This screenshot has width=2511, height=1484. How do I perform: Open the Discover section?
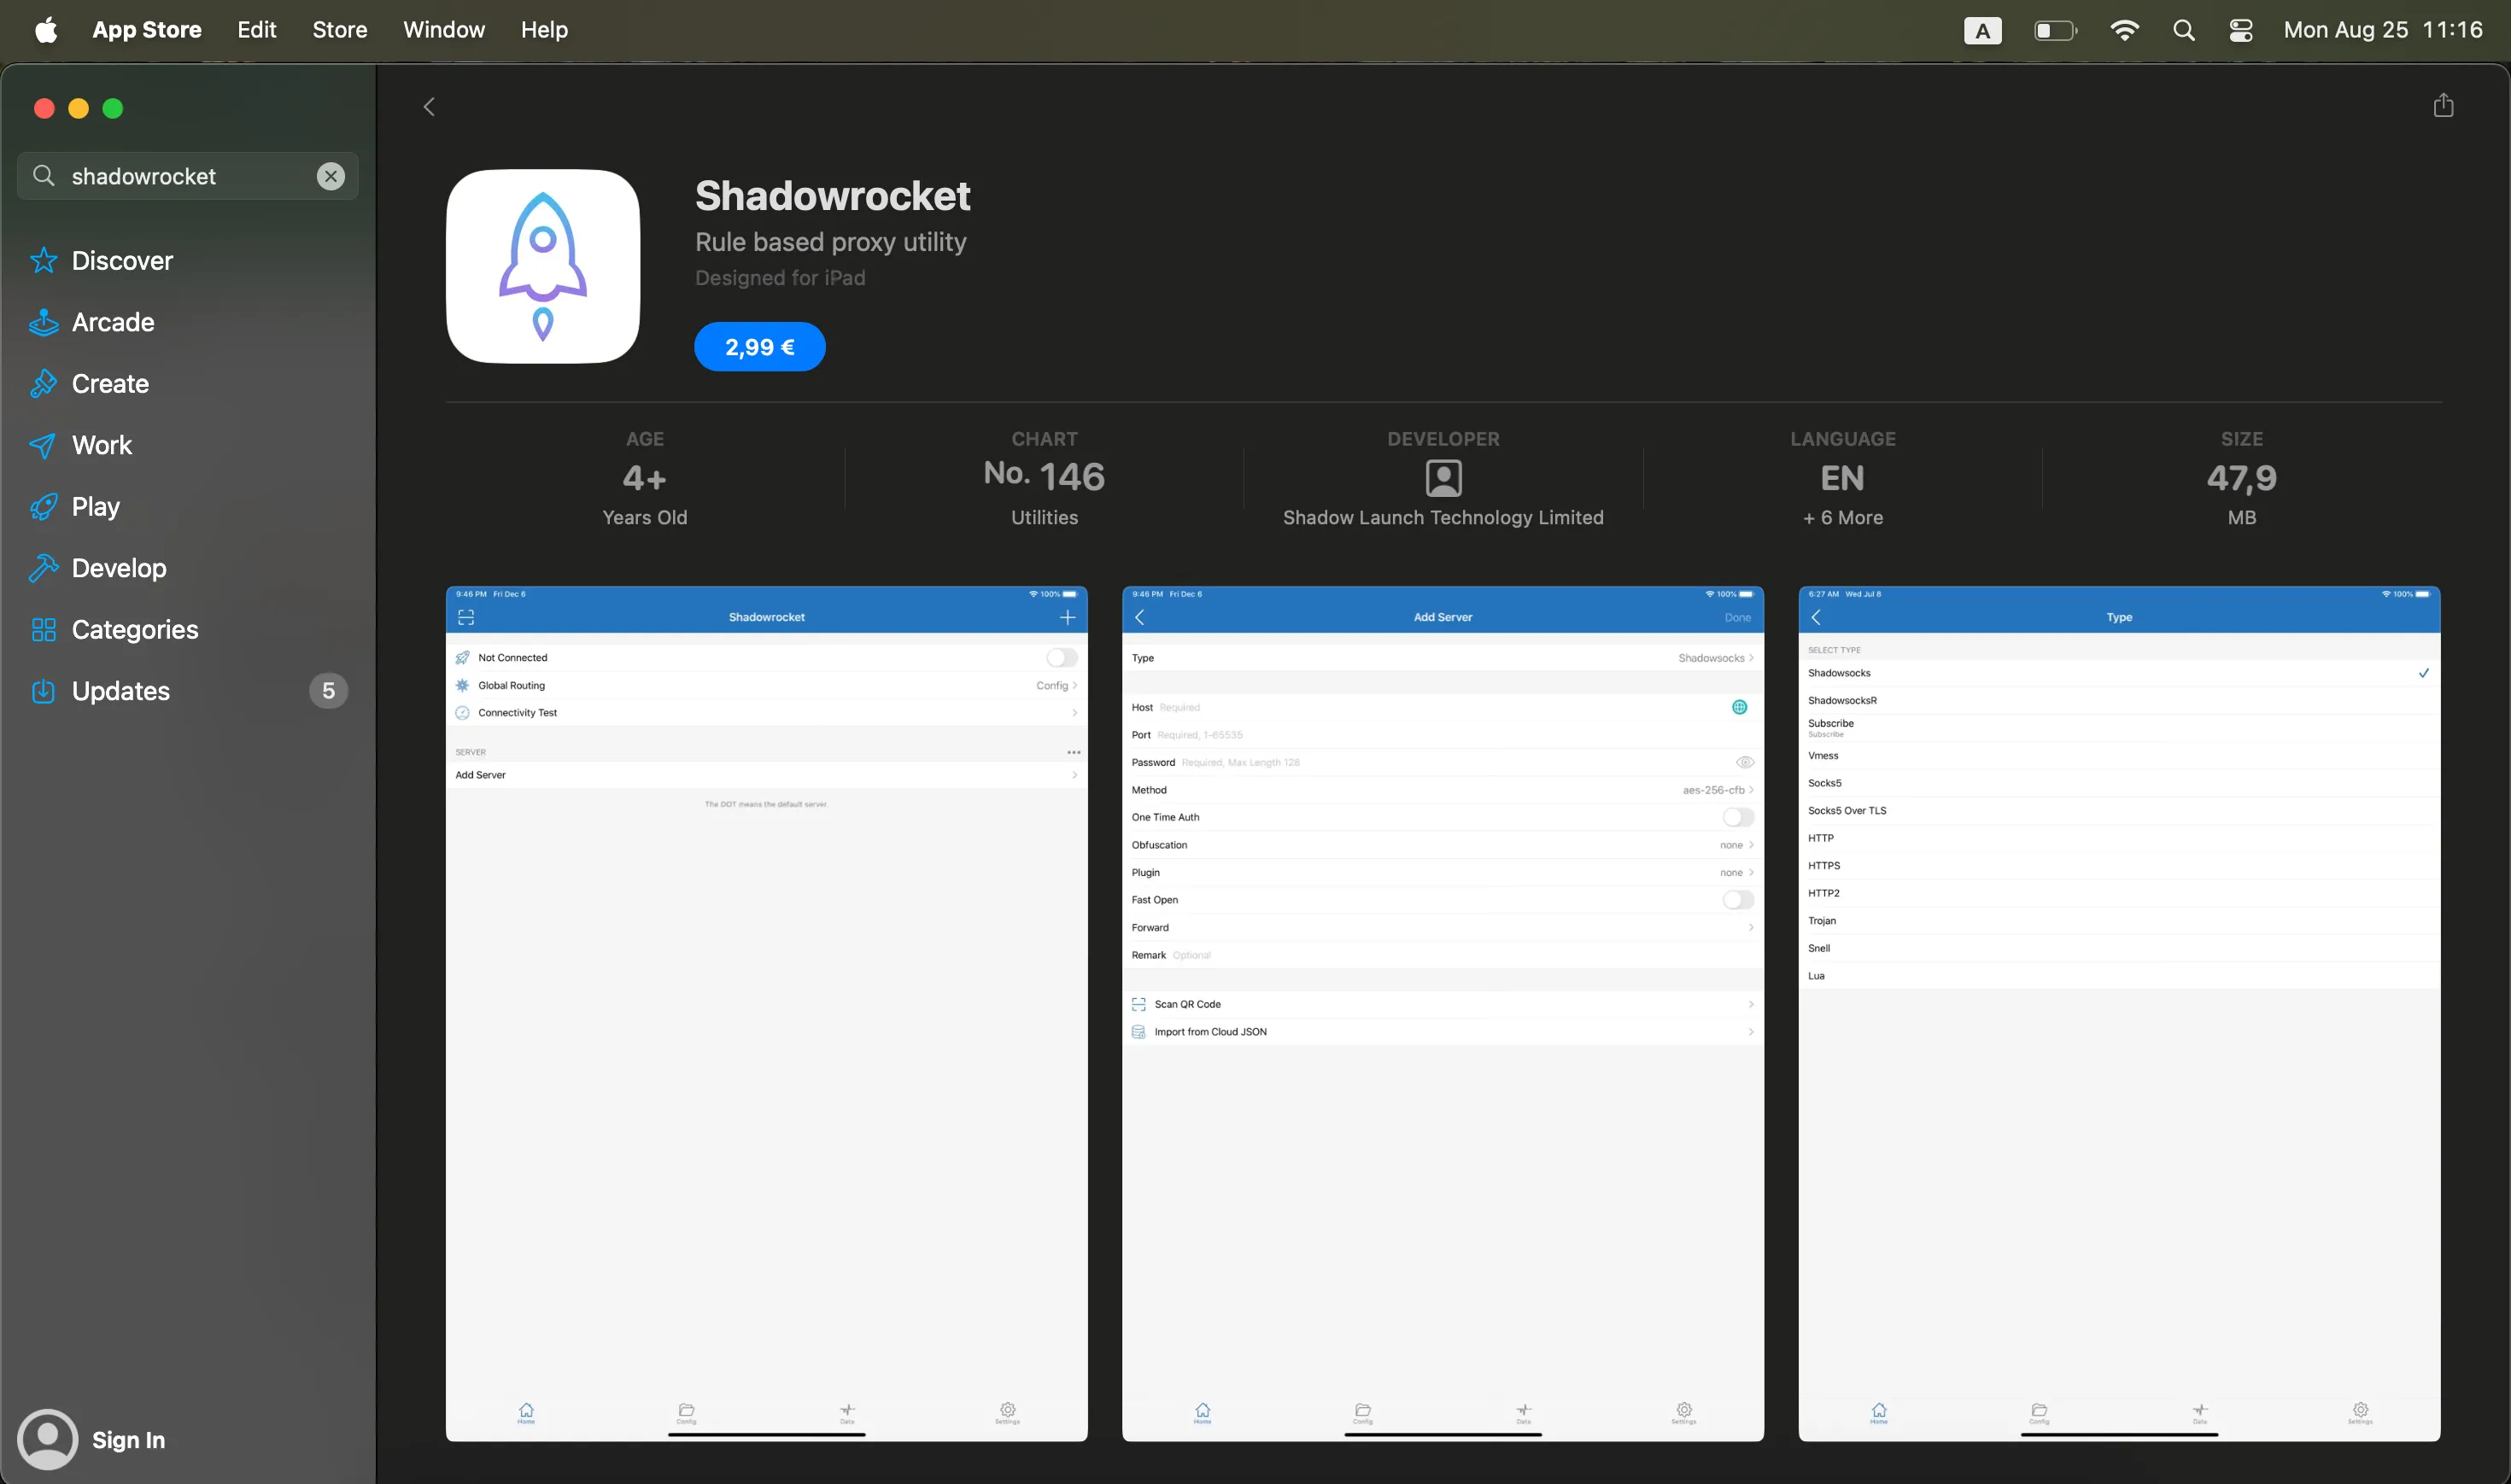[121, 261]
